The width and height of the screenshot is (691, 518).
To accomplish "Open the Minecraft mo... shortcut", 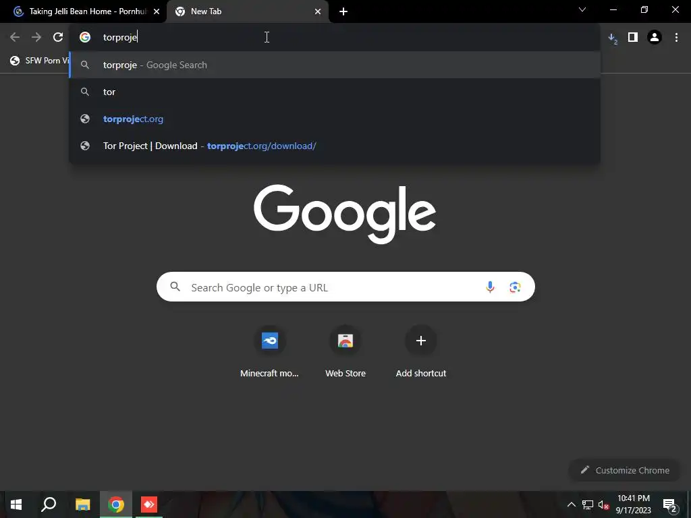I will pyautogui.click(x=269, y=351).
